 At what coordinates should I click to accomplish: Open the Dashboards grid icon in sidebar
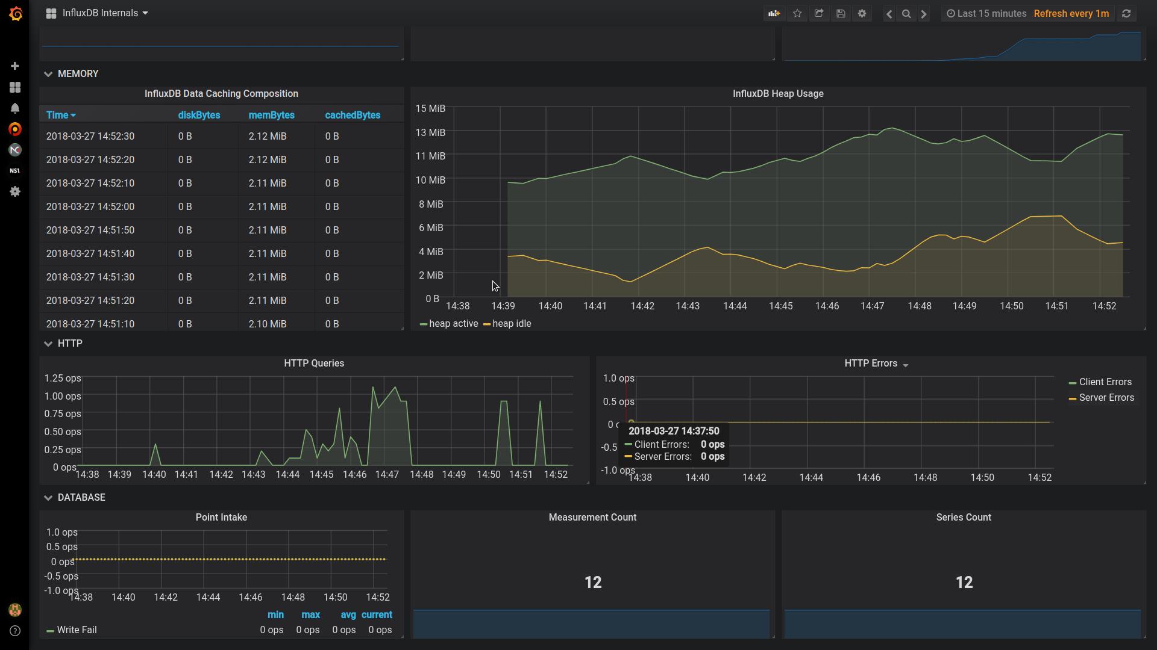[x=15, y=87]
